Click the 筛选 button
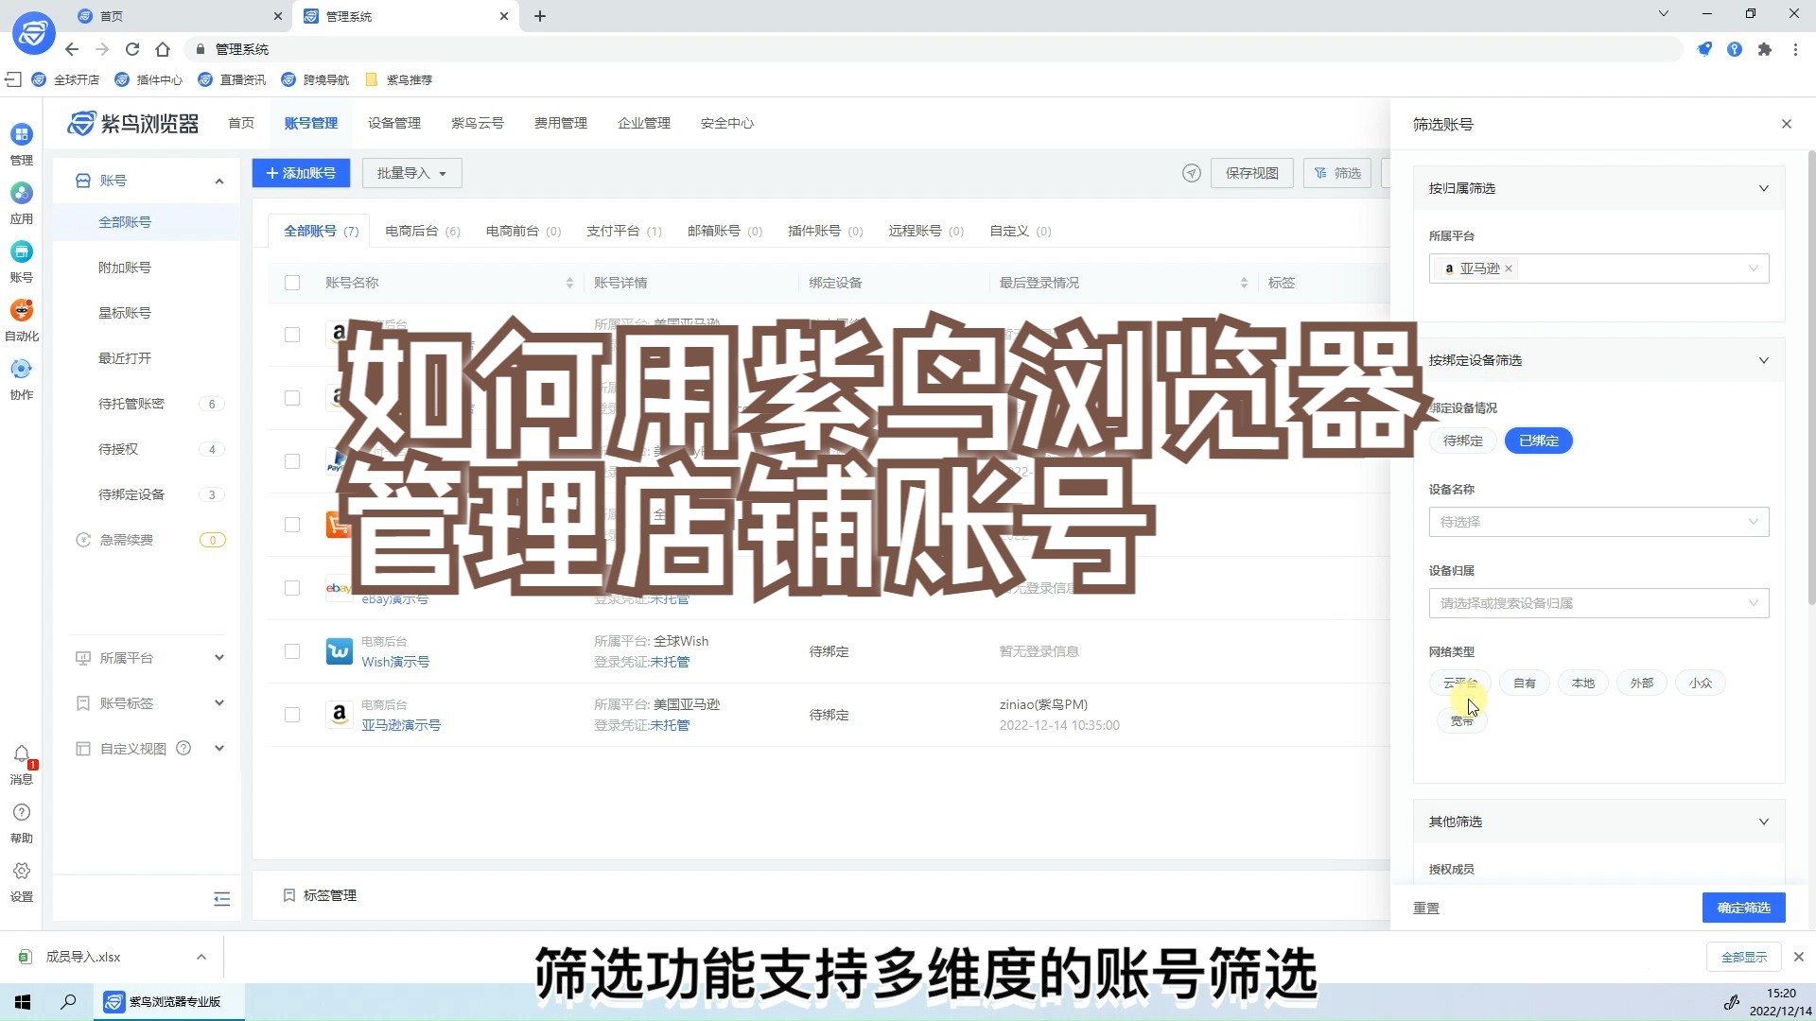Viewport: 1816px width, 1021px height. 1337,173
